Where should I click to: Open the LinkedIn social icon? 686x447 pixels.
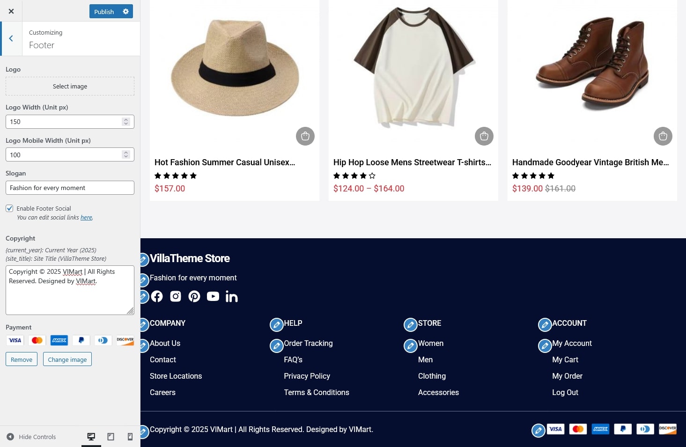[x=232, y=297]
